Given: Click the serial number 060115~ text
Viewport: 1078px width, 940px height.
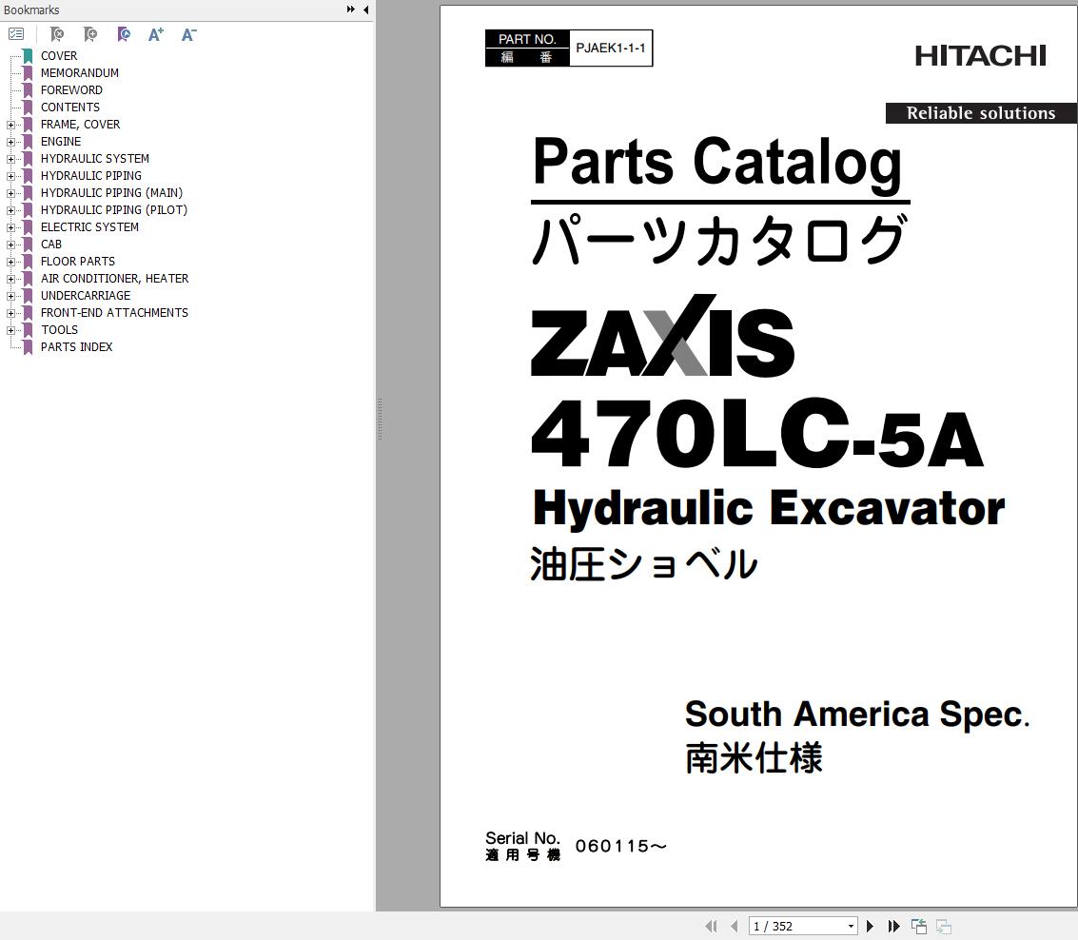Looking at the screenshot, I should point(620,847).
